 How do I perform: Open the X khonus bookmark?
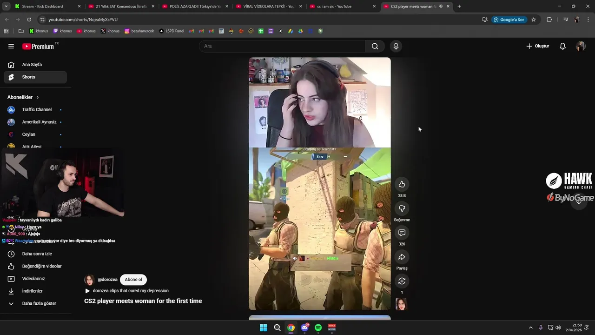pos(110,31)
